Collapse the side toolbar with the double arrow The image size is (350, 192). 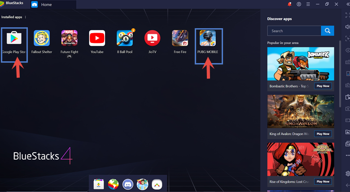click(x=348, y=4)
